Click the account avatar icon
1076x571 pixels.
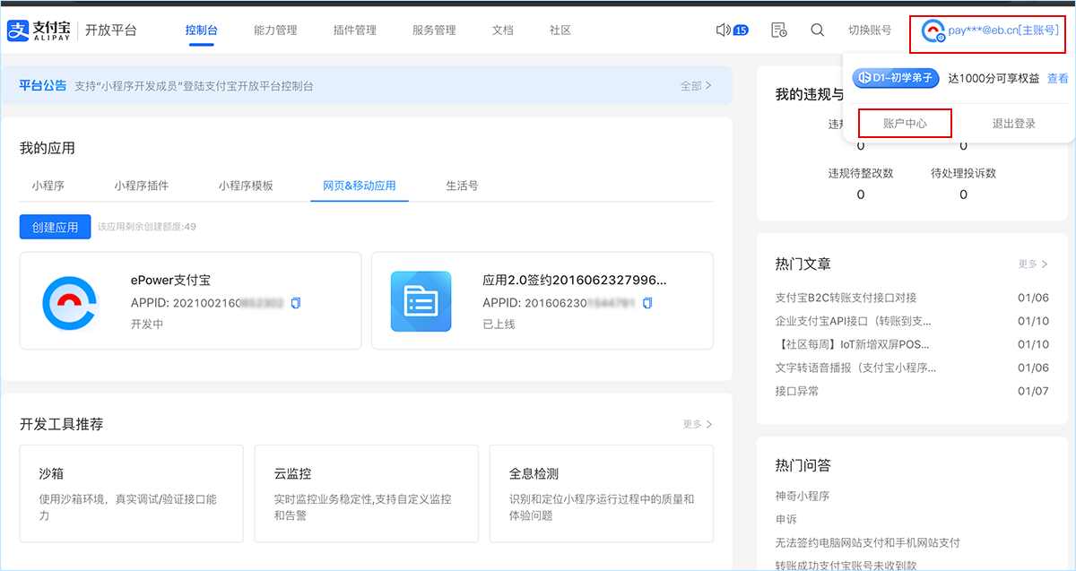pos(933,31)
